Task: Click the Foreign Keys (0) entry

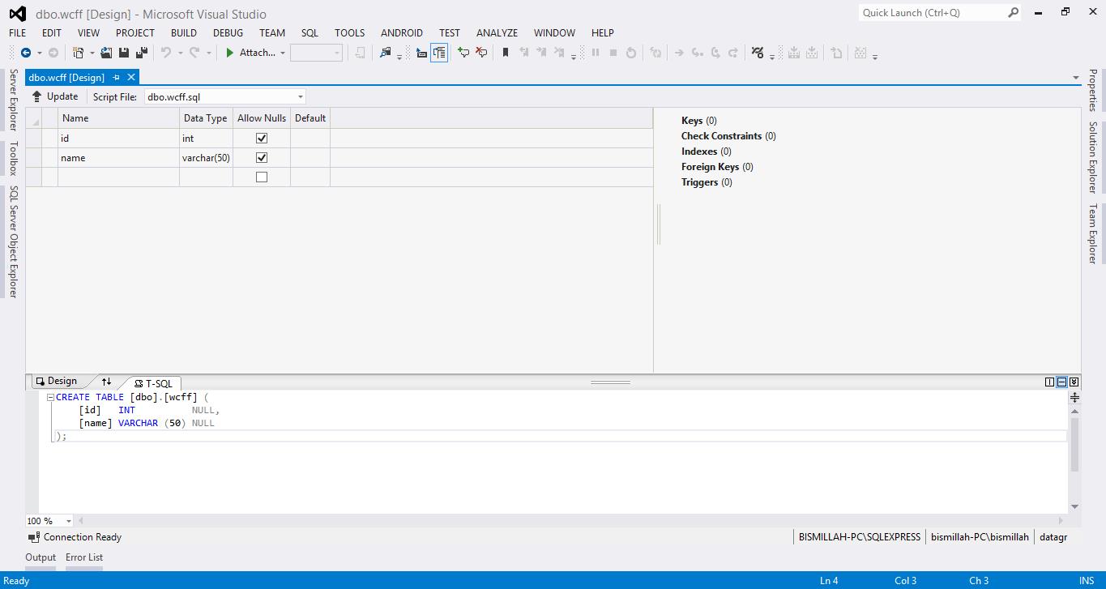Action: (717, 167)
